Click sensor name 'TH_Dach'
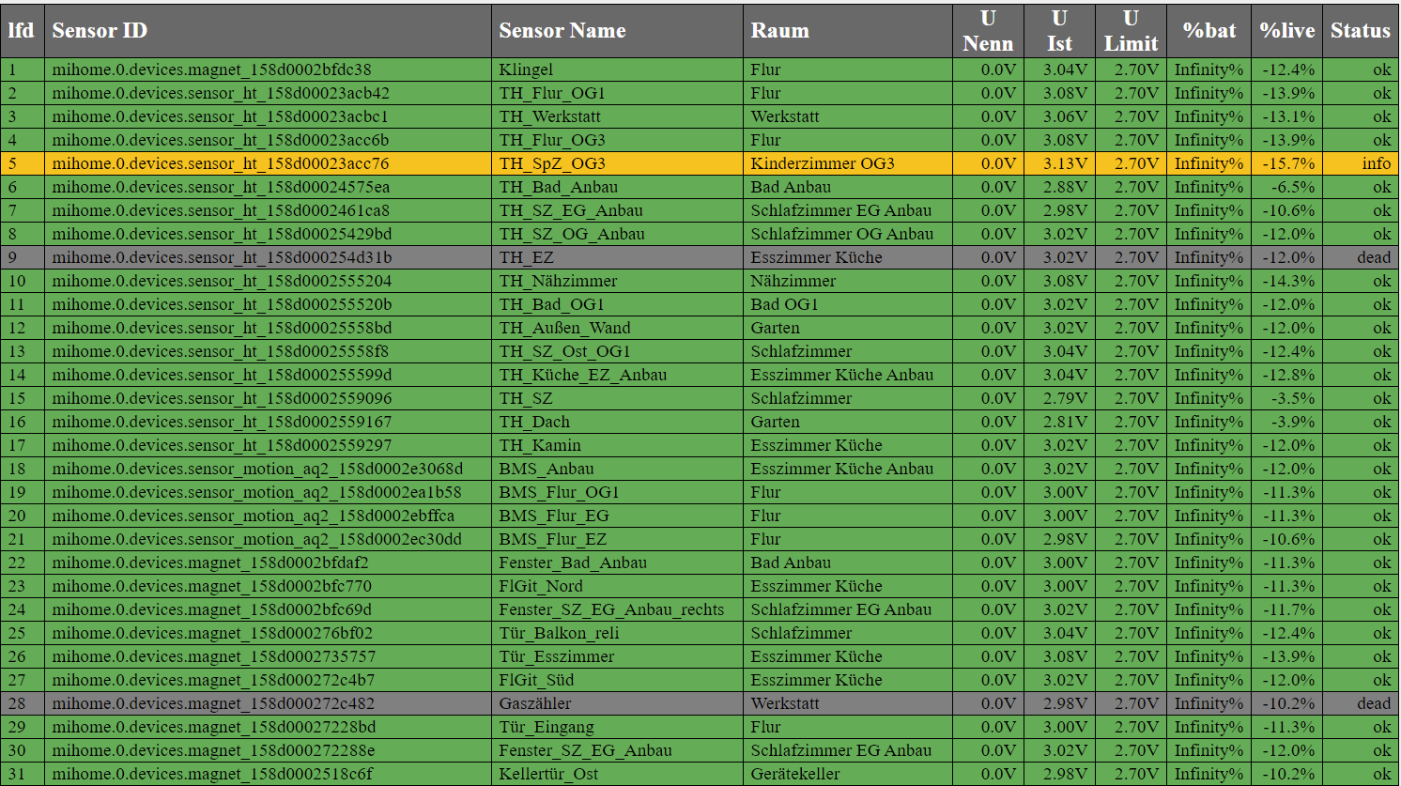Viewport: 1401px width, 786px height. pos(534,422)
